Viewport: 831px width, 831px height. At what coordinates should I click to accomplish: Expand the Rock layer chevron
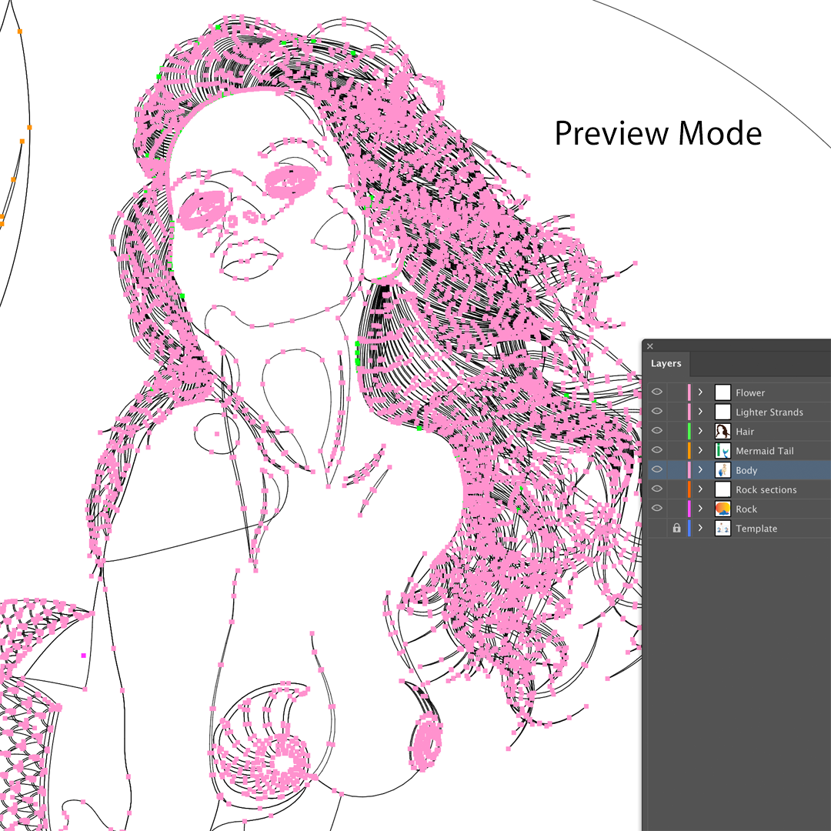point(701,509)
